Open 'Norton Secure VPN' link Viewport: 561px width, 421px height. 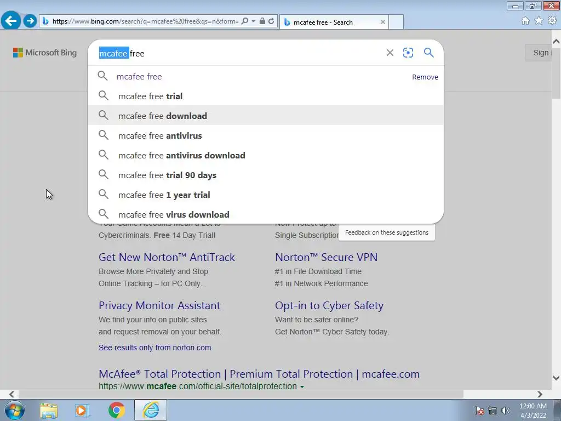click(x=326, y=257)
